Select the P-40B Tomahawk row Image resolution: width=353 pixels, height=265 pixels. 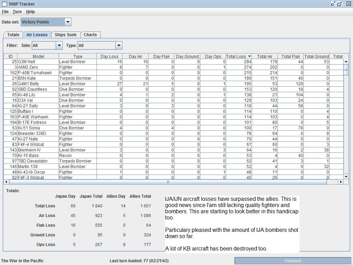click(x=174, y=73)
